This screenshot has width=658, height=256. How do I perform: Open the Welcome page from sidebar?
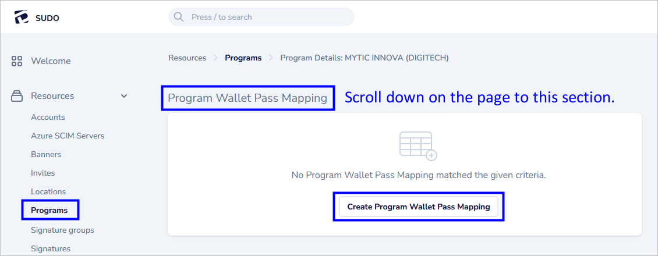point(51,61)
